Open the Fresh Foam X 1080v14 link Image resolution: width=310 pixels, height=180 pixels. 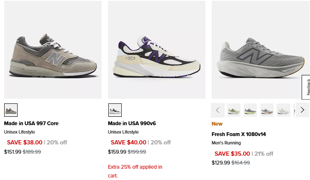(x=239, y=134)
